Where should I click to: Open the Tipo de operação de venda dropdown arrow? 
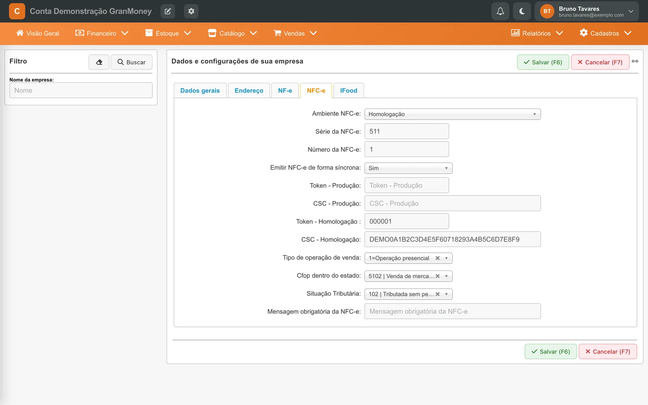point(446,258)
